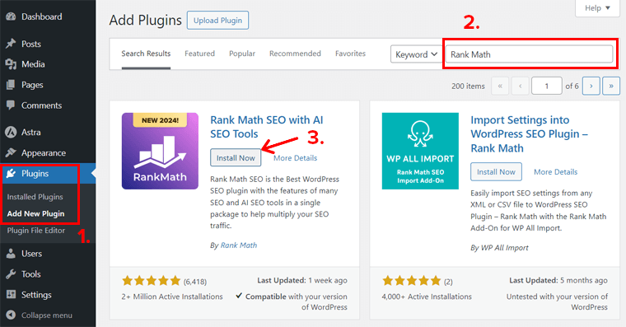
Task: Click the Astra logo icon
Action: [11, 132]
